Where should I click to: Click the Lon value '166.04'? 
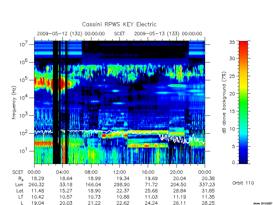93,184
